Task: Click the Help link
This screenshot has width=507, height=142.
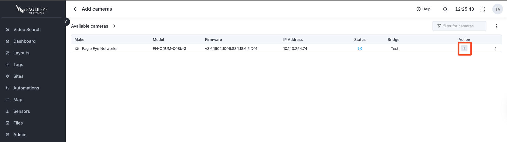Action: click(x=423, y=9)
